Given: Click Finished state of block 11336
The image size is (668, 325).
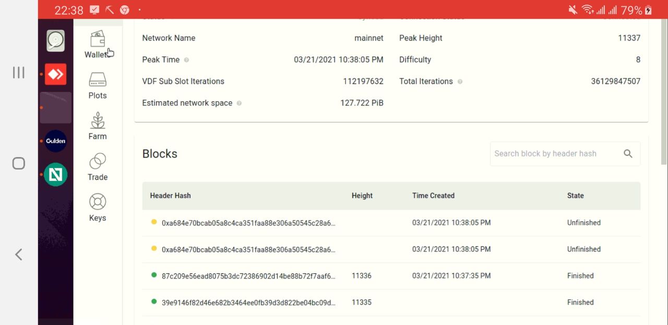Looking at the screenshot, I should point(580,275).
